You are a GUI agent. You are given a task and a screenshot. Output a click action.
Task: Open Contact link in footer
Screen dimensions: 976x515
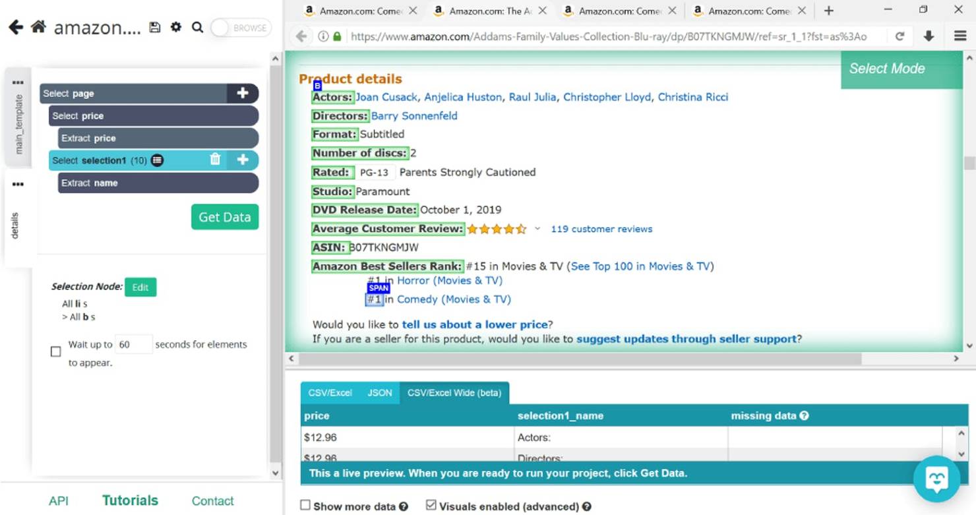(212, 501)
